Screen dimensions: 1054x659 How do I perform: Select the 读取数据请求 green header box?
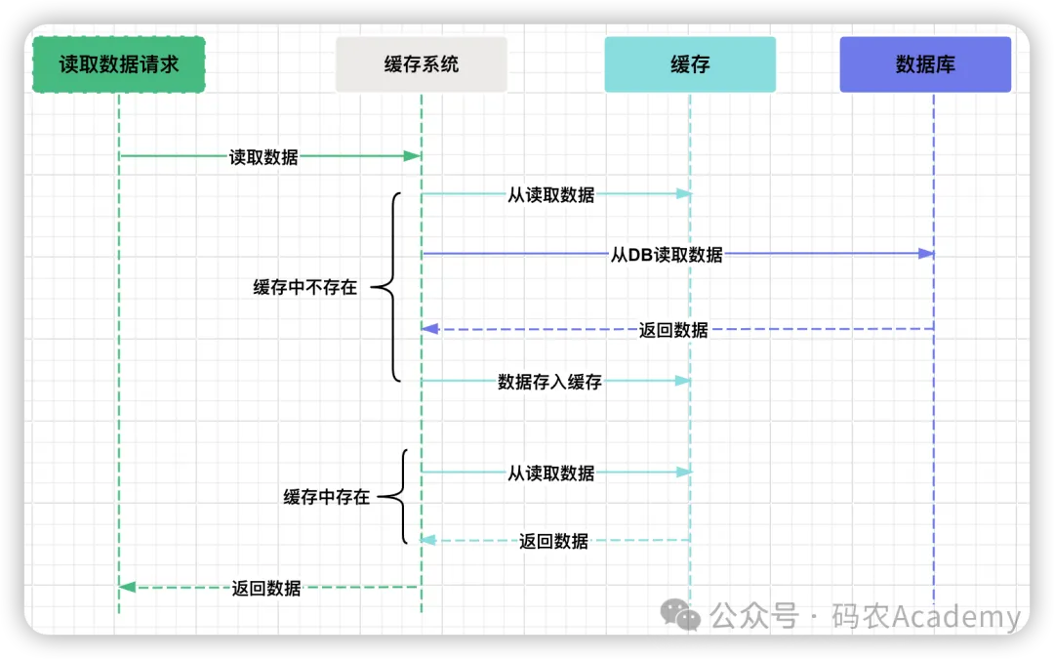[117, 63]
